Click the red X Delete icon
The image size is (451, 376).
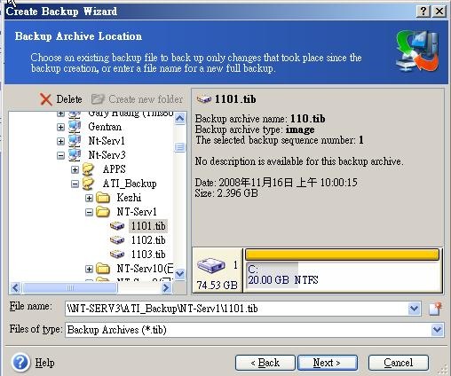45,99
